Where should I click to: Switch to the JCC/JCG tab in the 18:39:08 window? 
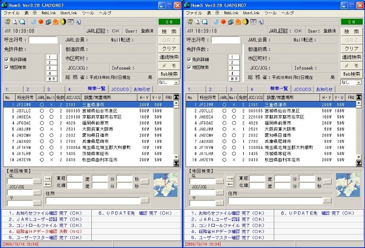click(x=120, y=89)
